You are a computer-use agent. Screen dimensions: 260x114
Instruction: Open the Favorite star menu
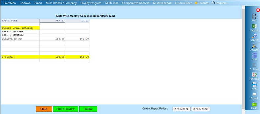click(x=201, y=3)
